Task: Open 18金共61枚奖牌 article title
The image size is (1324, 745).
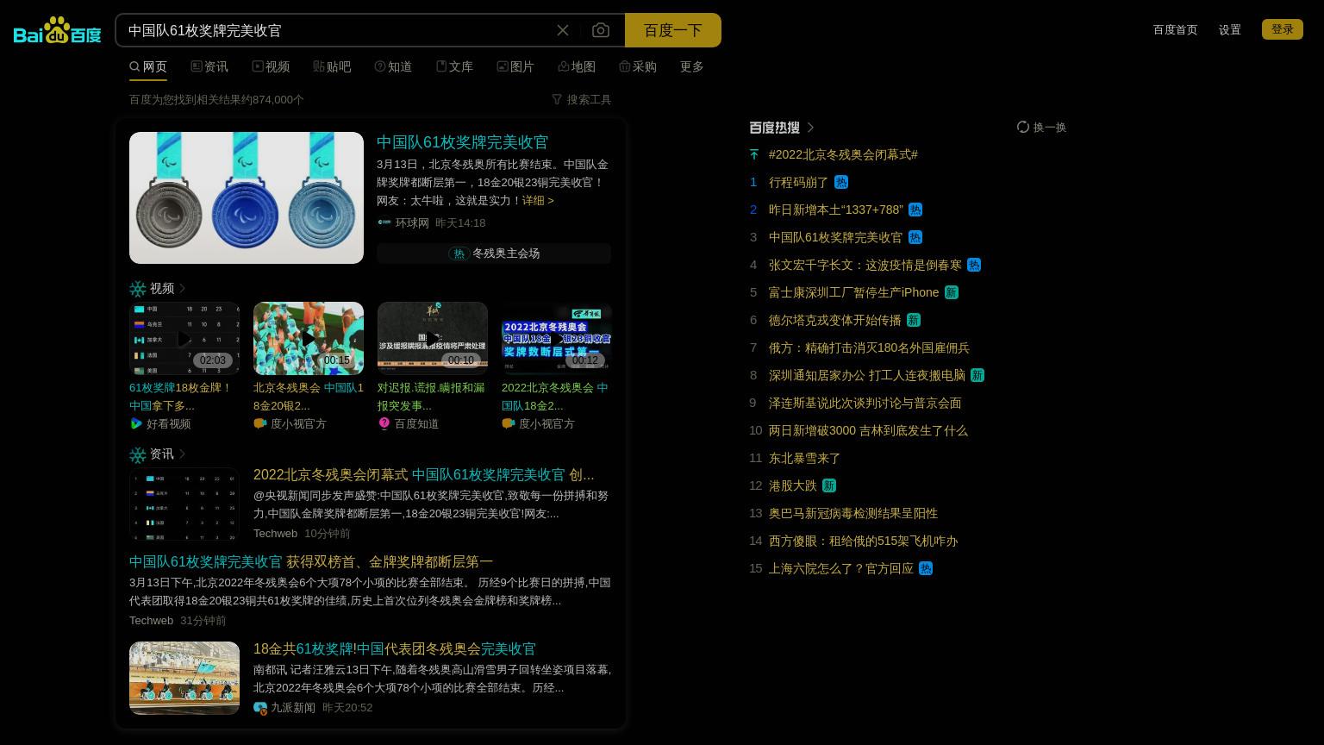Action: (395, 648)
